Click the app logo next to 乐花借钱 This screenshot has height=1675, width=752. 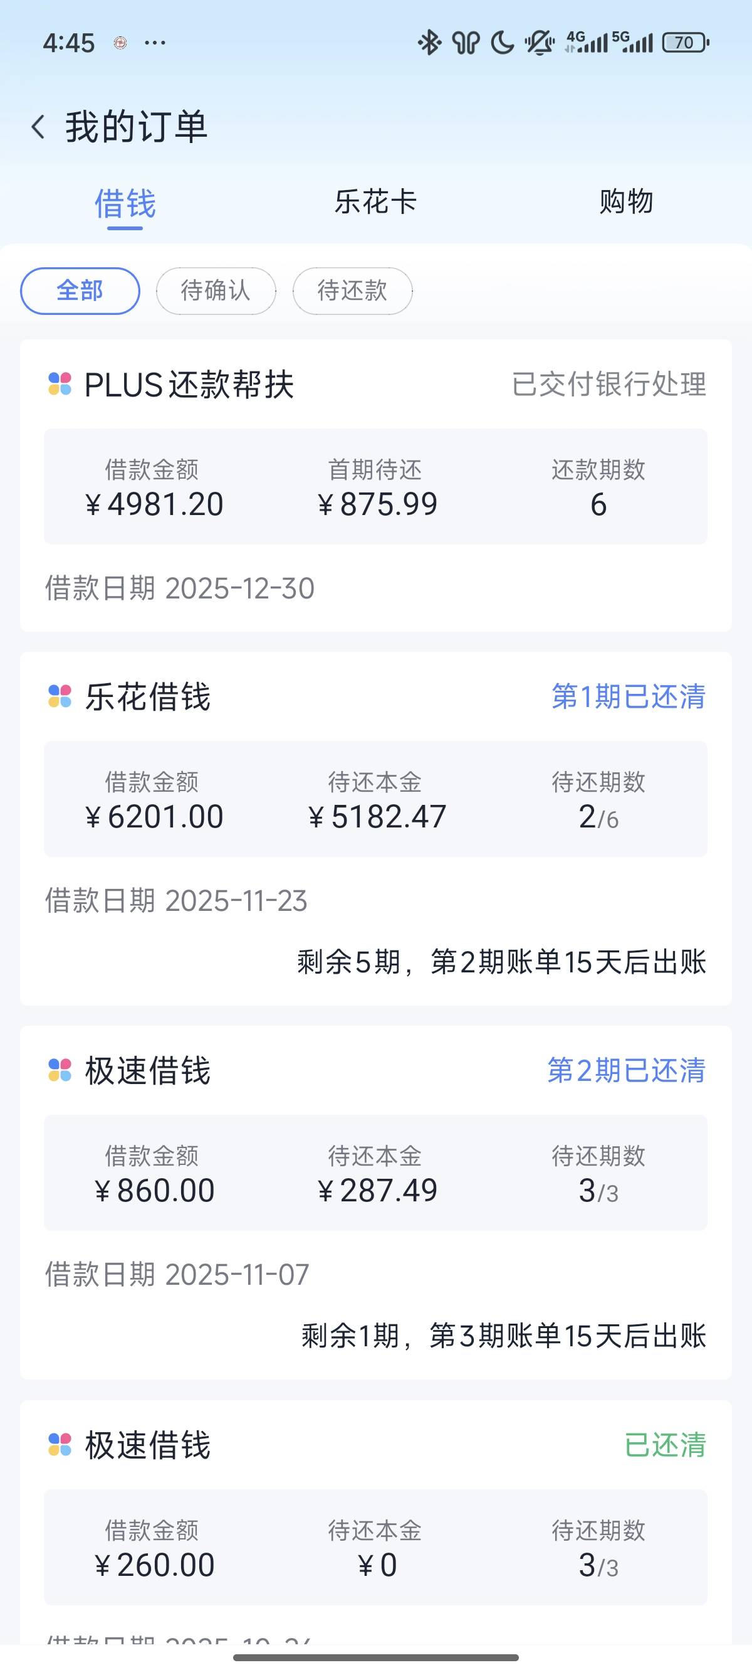pos(60,696)
